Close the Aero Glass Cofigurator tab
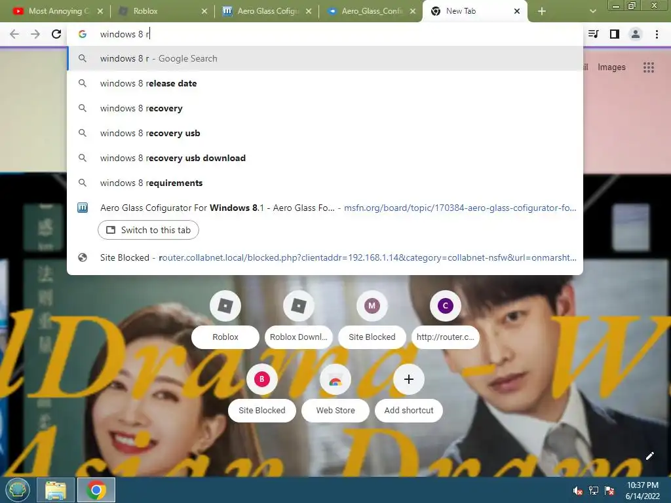 pos(309,12)
